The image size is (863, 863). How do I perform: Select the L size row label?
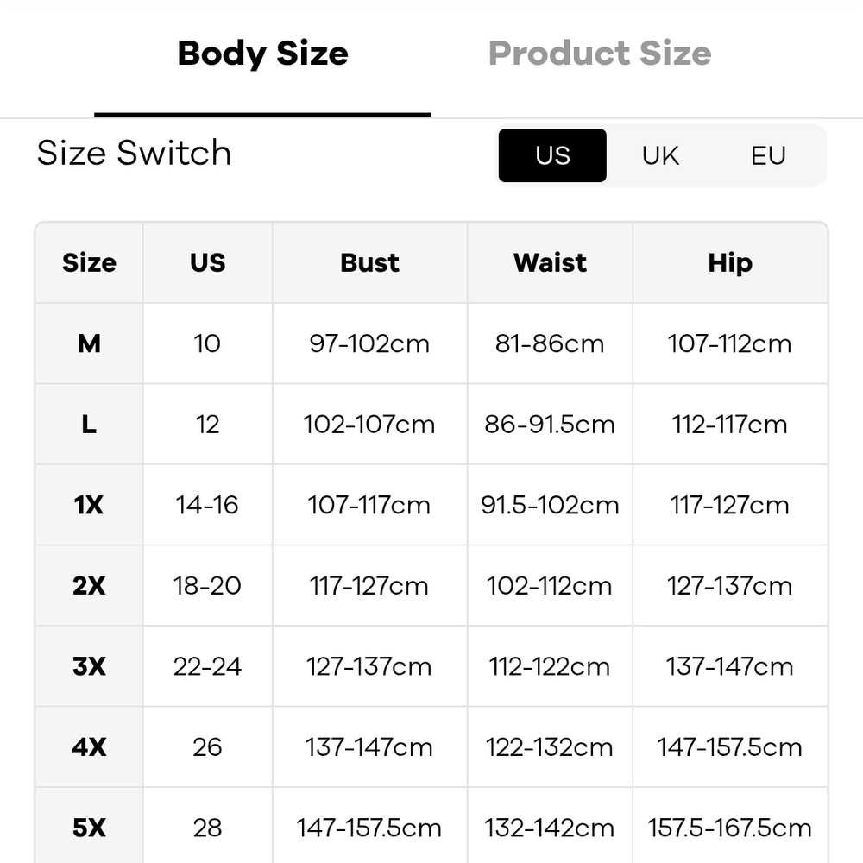tap(89, 425)
